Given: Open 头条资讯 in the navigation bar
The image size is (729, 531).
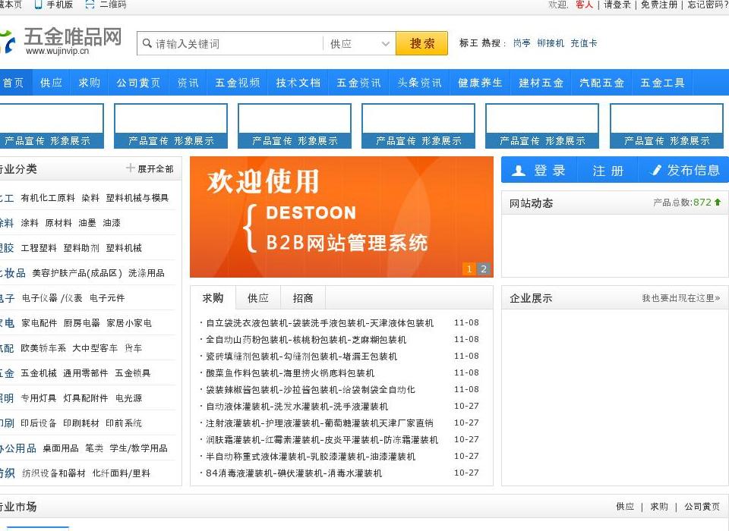Looking at the screenshot, I should pos(419,83).
